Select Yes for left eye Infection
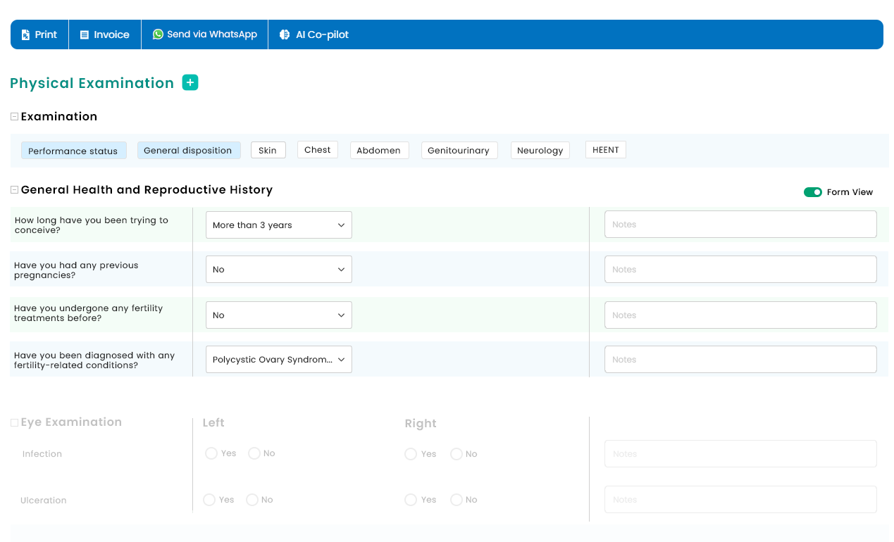The height and width of the screenshot is (542, 894). [211, 453]
